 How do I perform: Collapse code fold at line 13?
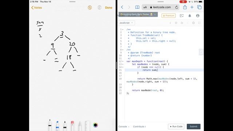tap(123, 64)
